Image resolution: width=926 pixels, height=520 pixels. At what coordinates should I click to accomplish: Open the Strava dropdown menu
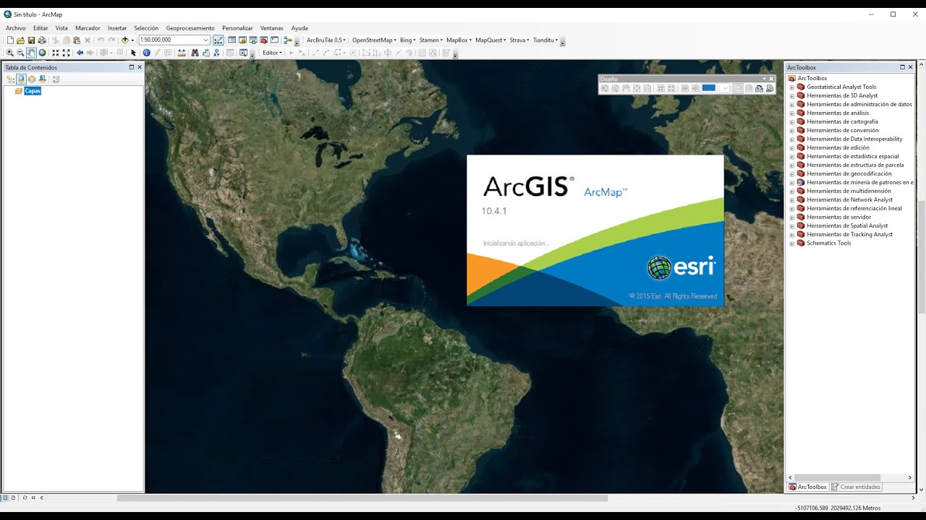519,40
